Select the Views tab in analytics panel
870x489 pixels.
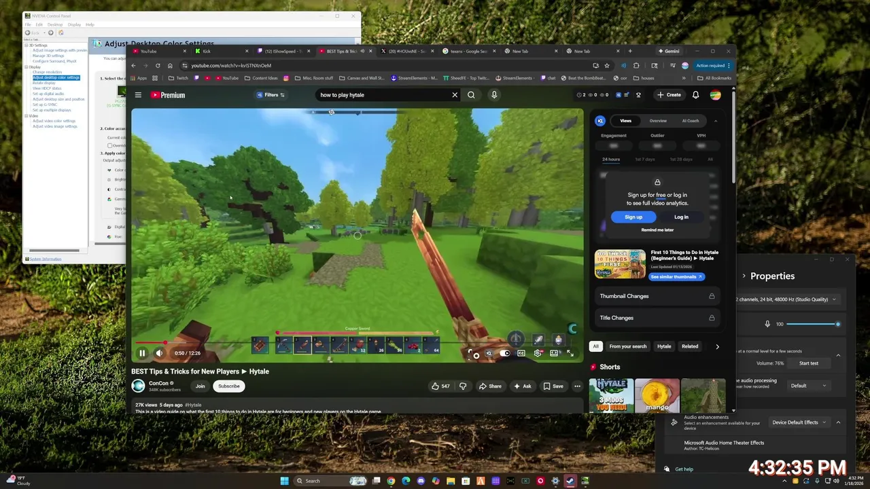click(625, 121)
